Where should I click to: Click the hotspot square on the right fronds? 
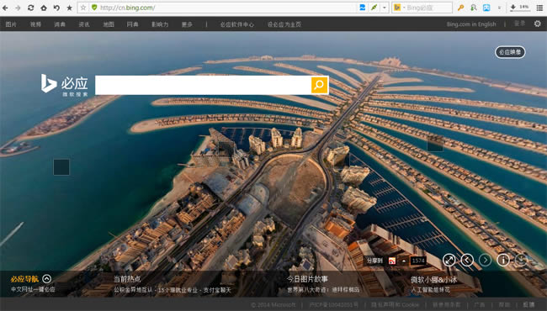click(435, 144)
